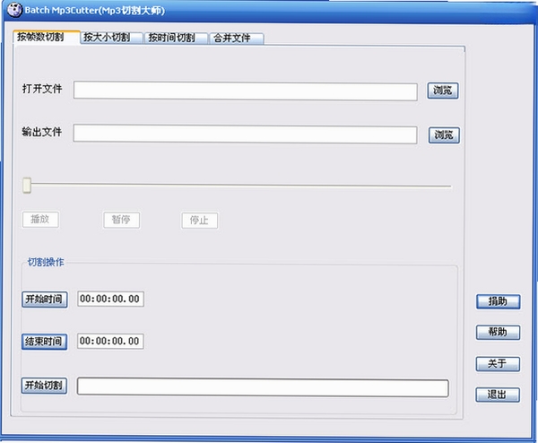Image resolution: width=538 pixels, height=443 pixels.
Task: Click the 播放 play button
Action: pyautogui.click(x=40, y=220)
